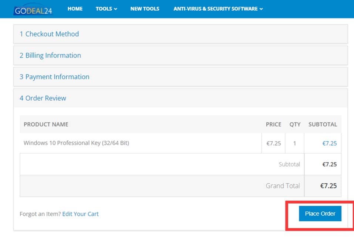
Task: Expand the Billing Information step
Action: 50,55
